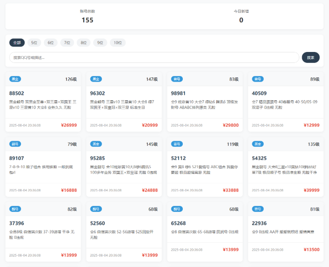
Task: Click the 今日新增 0 statistic
Action: pyautogui.click(x=241, y=16)
